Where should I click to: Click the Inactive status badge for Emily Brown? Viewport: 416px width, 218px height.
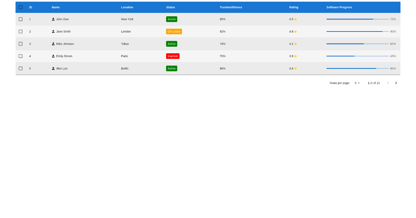point(173,56)
